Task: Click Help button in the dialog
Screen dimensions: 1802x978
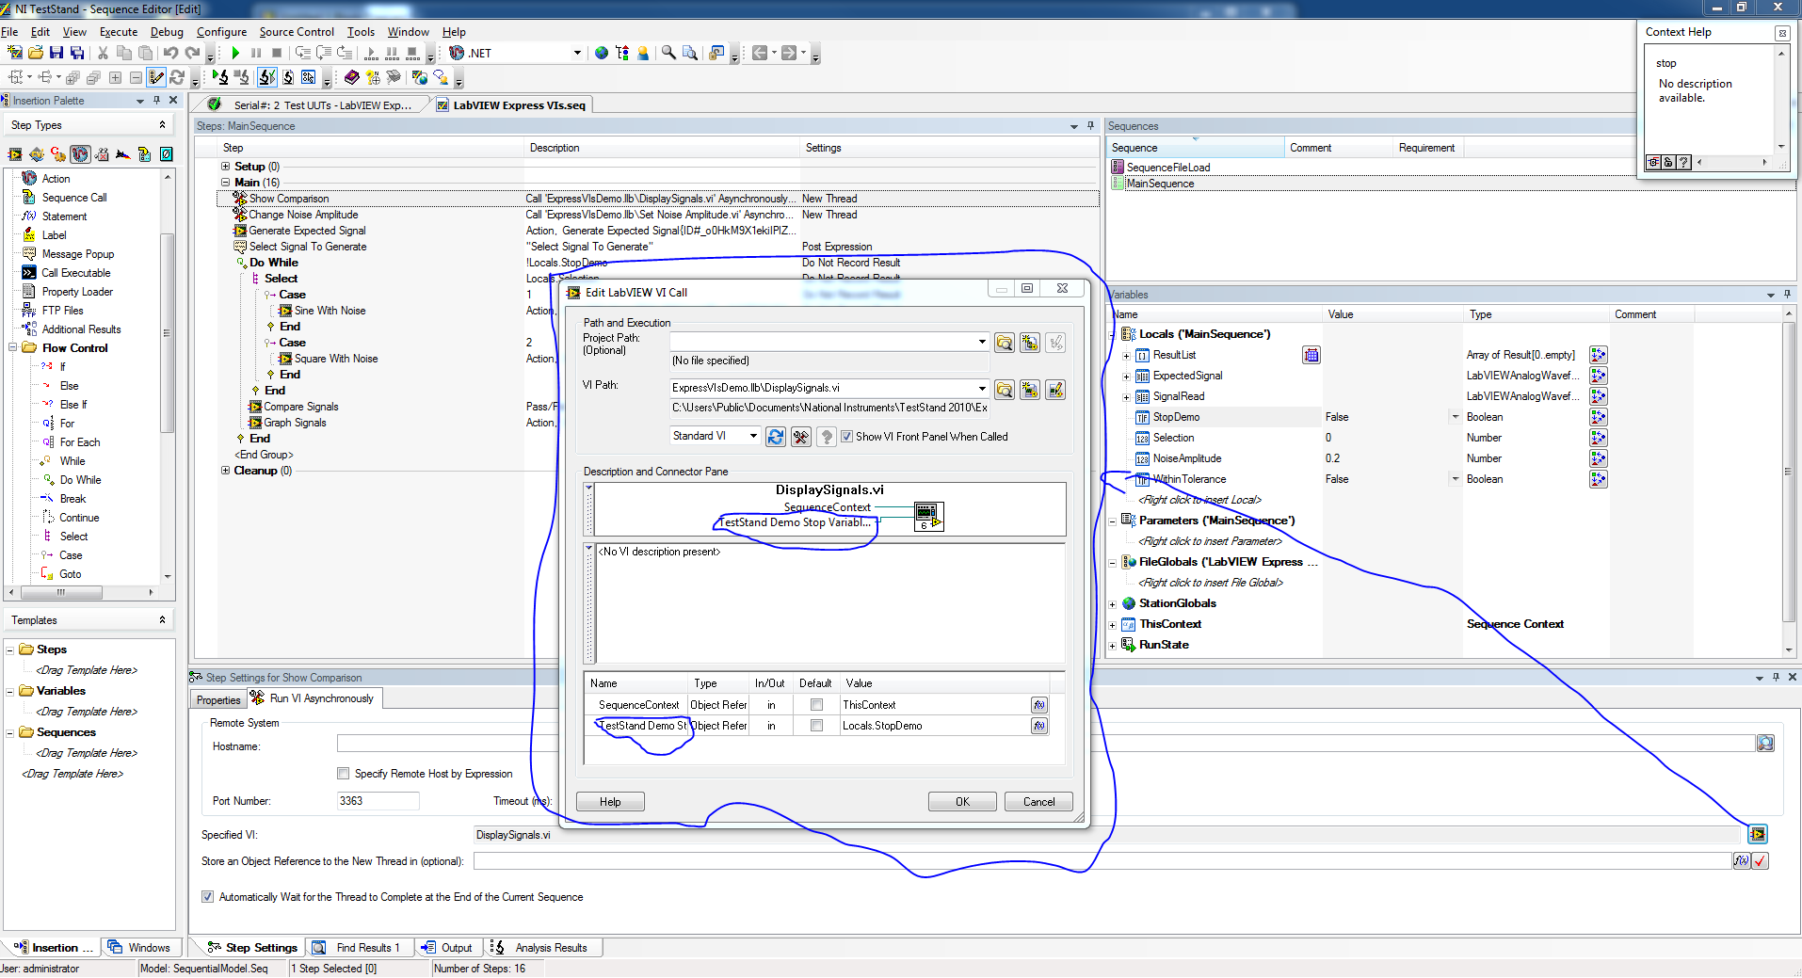Action: click(610, 802)
